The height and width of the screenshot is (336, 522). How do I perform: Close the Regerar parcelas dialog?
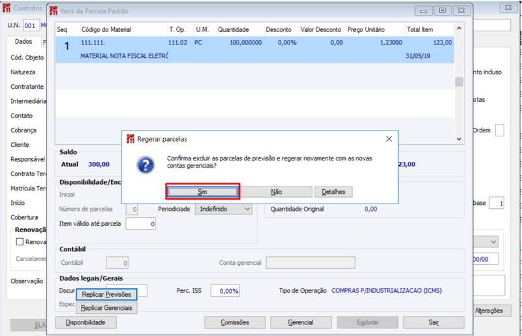click(389, 139)
